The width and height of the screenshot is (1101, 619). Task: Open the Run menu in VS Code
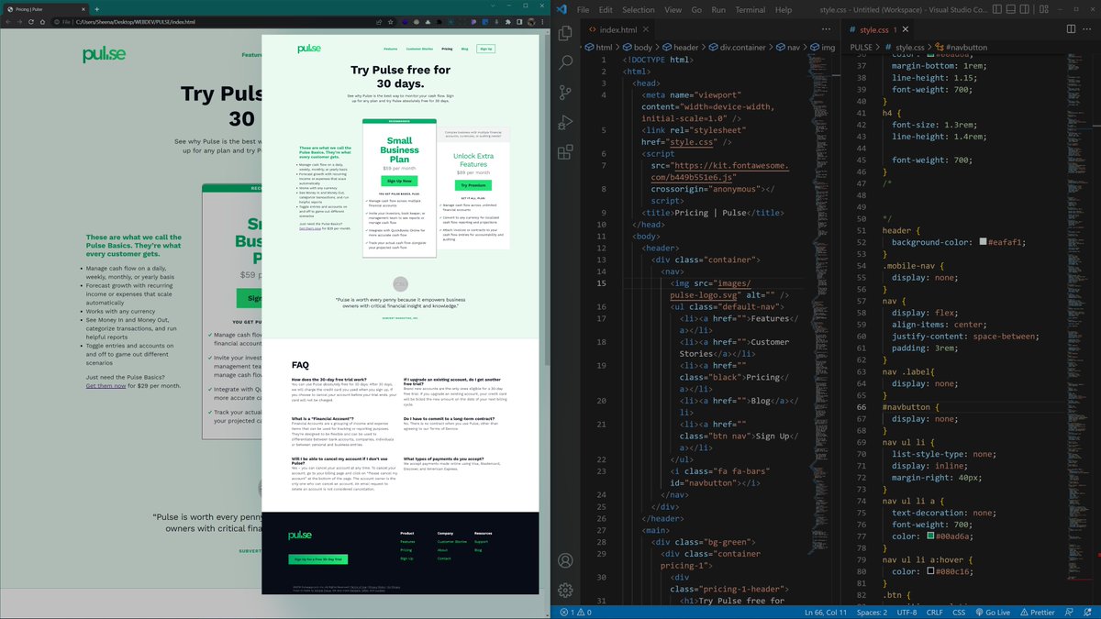click(x=718, y=9)
